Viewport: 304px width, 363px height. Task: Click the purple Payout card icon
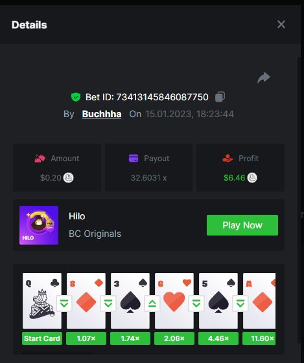(x=134, y=159)
